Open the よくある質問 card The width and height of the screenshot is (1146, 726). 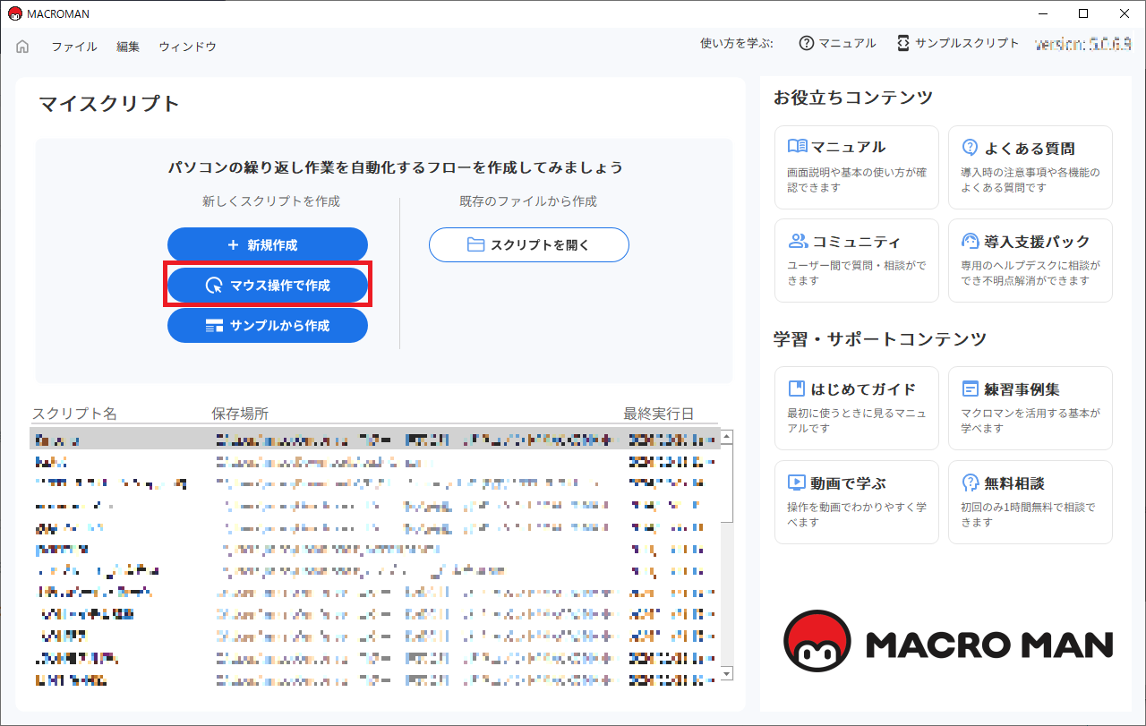pos(1031,167)
